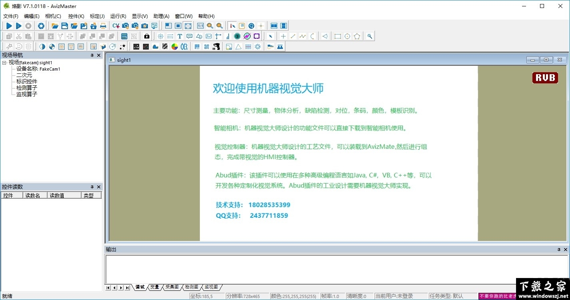
Task: Click the red RVB badge in image view
Action: pyautogui.click(x=545, y=78)
